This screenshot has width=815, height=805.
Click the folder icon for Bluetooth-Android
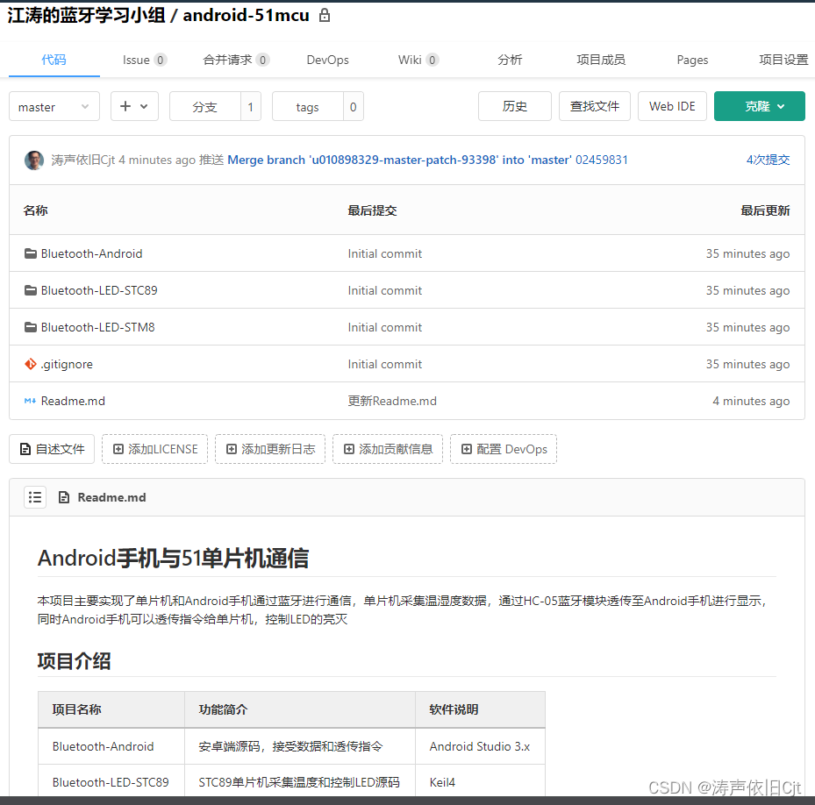pyautogui.click(x=31, y=253)
